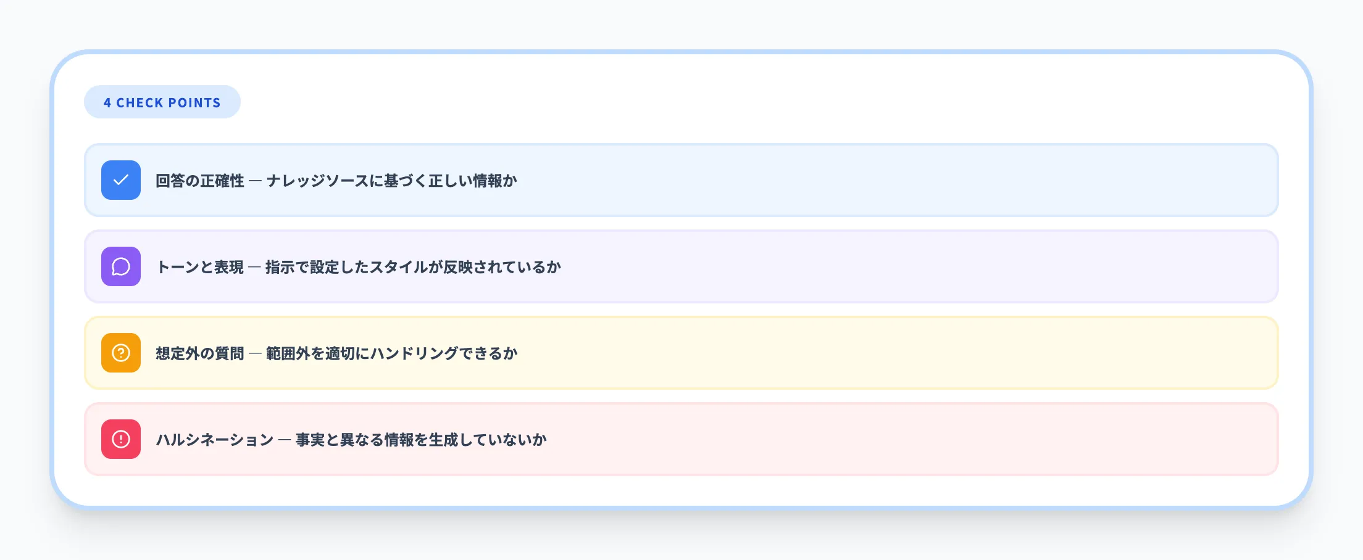
Task: Click "範囲外を適切にハンドリングできるか" description text
Action: [x=392, y=353]
